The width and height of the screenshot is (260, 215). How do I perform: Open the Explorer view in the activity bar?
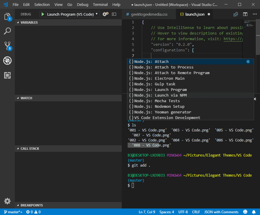[7, 17]
